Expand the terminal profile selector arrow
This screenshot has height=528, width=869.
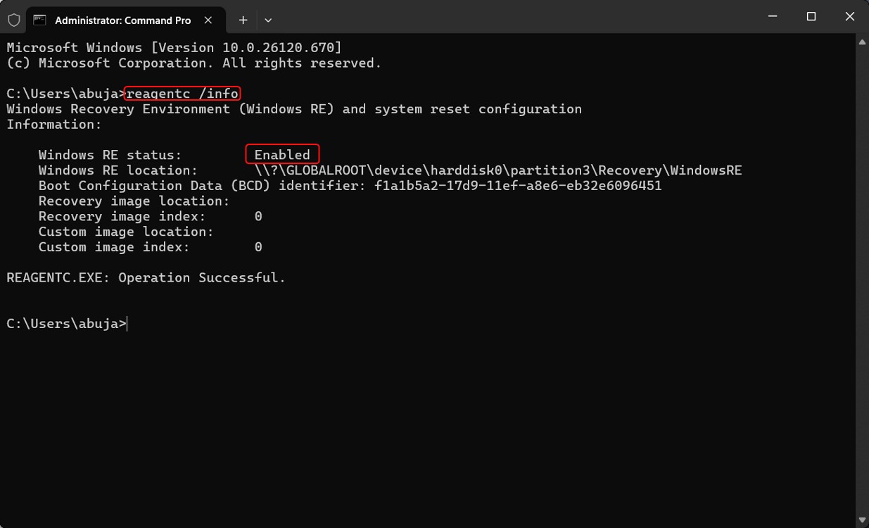(x=267, y=20)
